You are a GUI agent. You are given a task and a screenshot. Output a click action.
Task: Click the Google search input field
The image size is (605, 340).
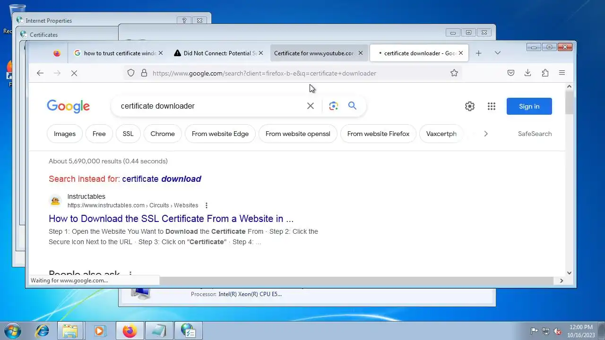[210, 106]
